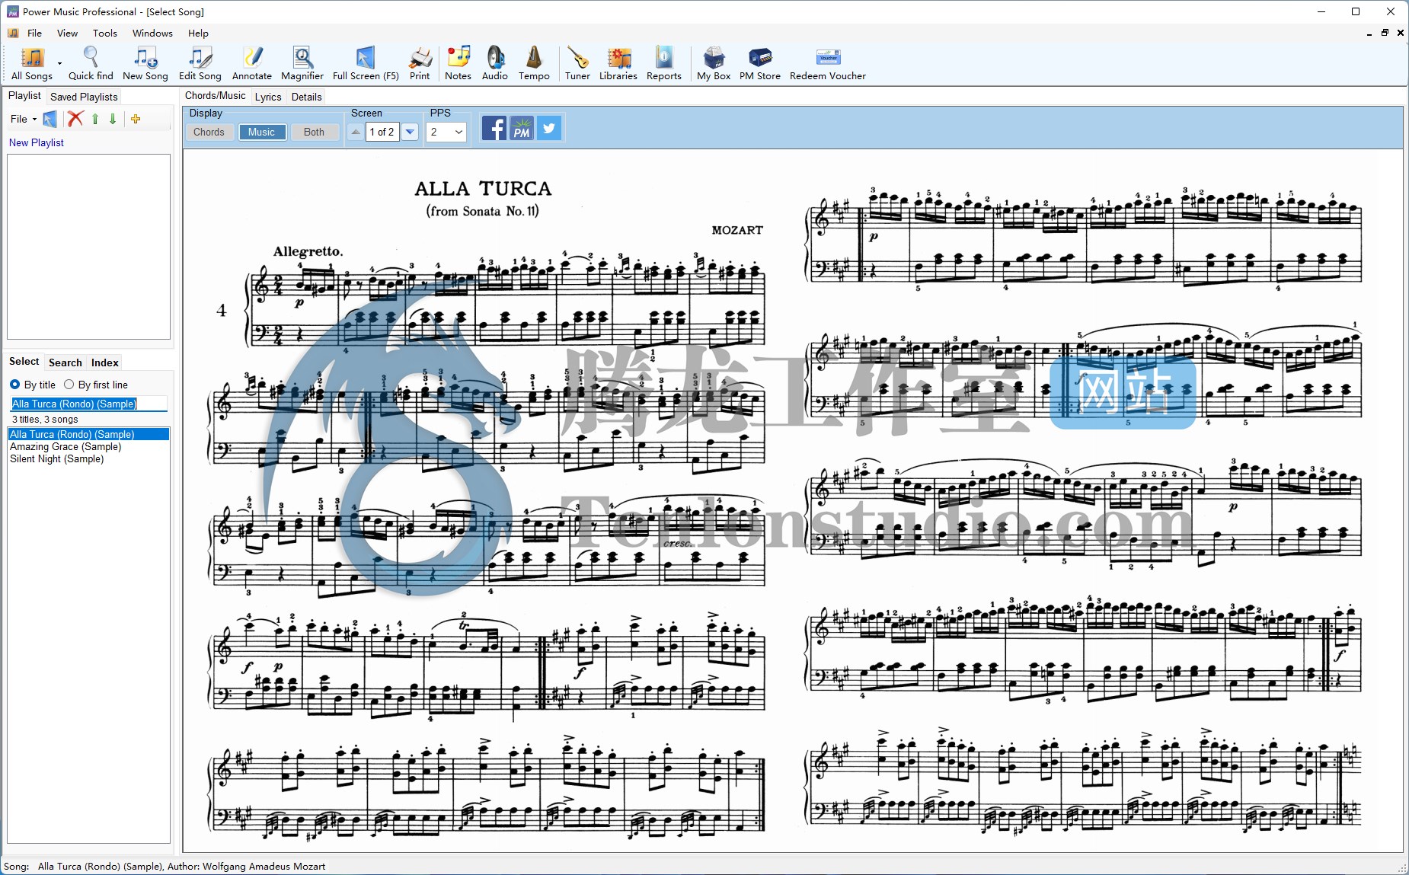This screenshot has width=1409, height=875.
Task: Restore the inner document window
Action: click(1385, 33)
